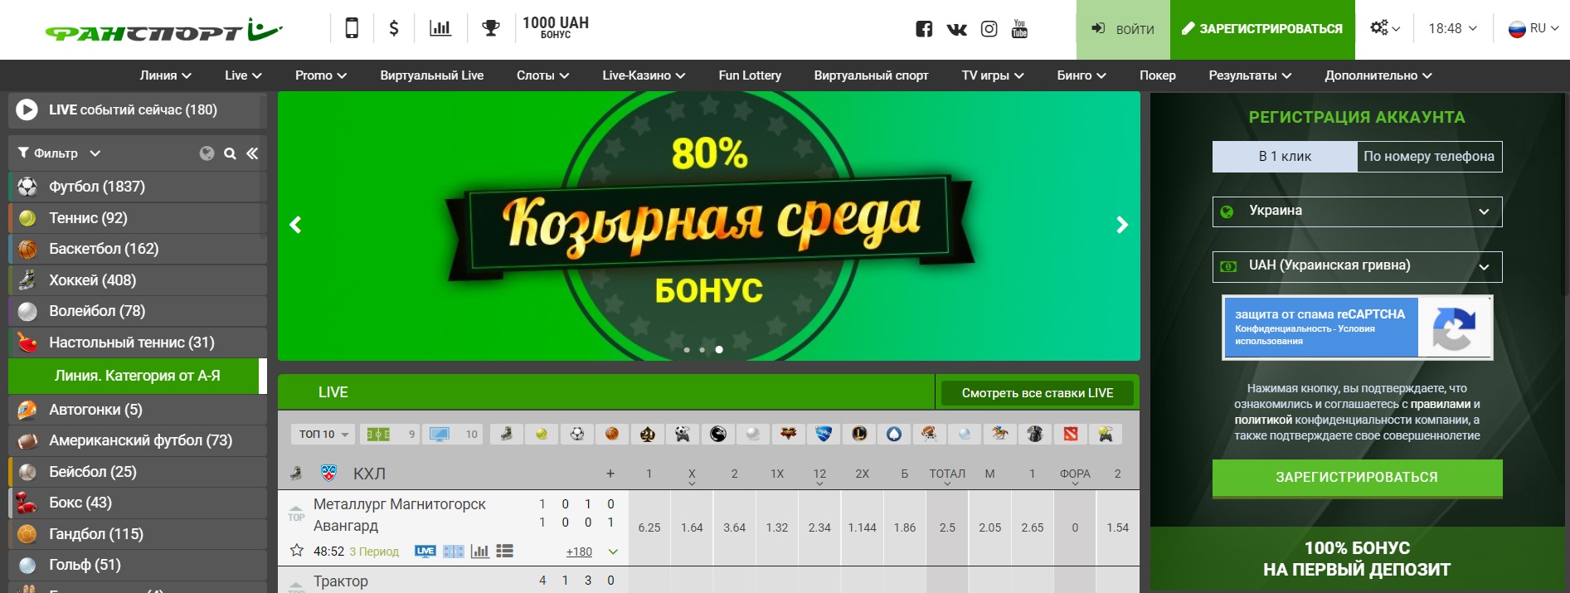
Task: Filter live events by tennis ball icon
Action: [x=542, y=434]
